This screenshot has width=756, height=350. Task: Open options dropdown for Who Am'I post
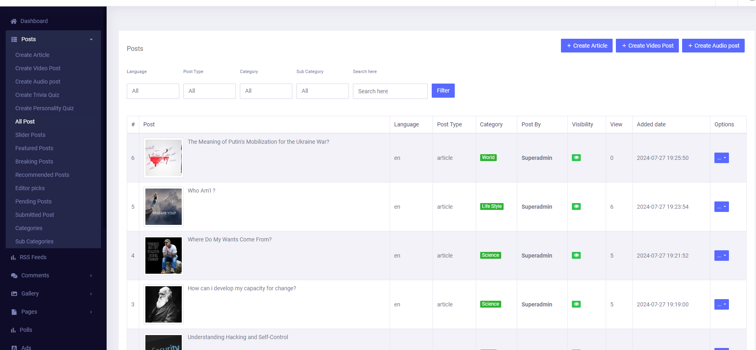(x=721, y=207)
